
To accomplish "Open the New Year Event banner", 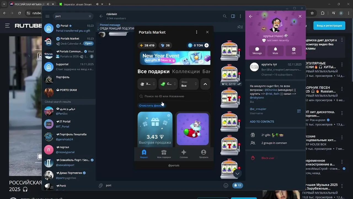I will click(x=175, y=58).
